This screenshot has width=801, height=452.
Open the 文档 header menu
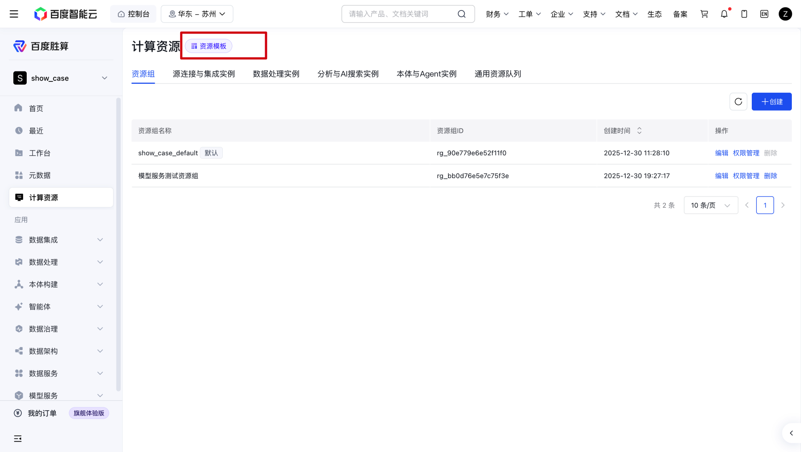click(x=626, y=14)
